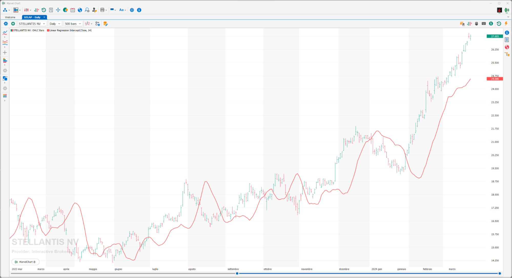This screenshot has height=278, width=512.
Task: Click the blue globe icon
Action: coord(80,10)
